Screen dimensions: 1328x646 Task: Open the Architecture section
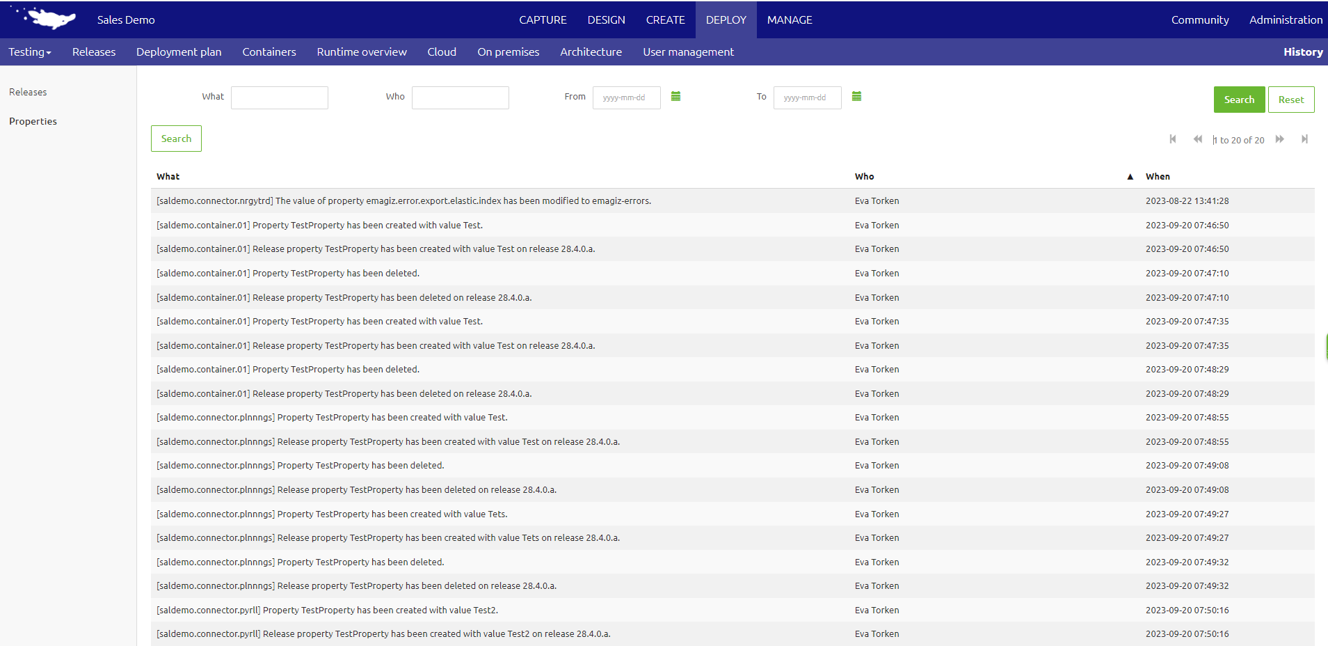[x=591, y=52]
